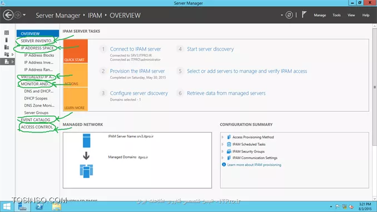
Task: Open IP Address Blocks
Action: (x=39, y=55)
